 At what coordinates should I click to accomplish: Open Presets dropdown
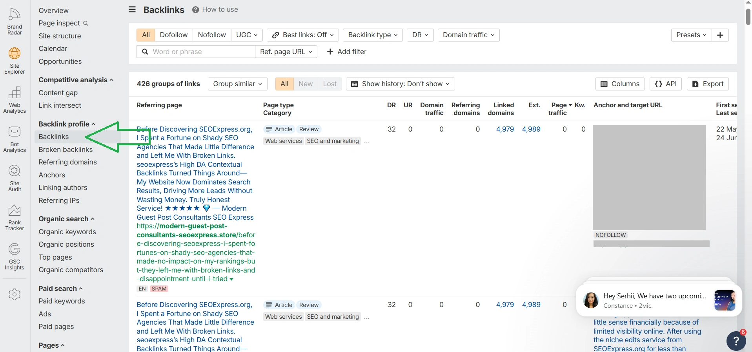691,35
